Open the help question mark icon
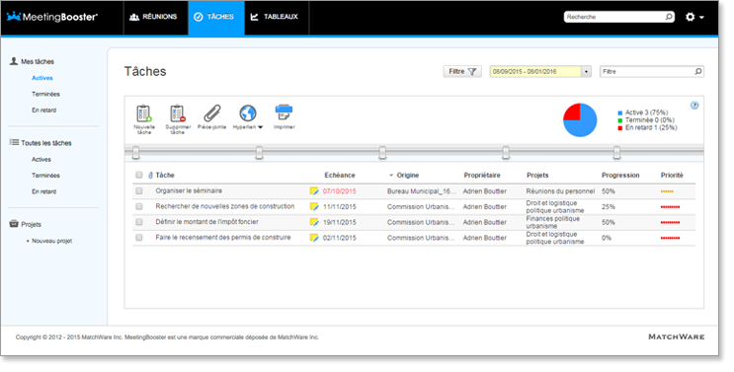 694,106
